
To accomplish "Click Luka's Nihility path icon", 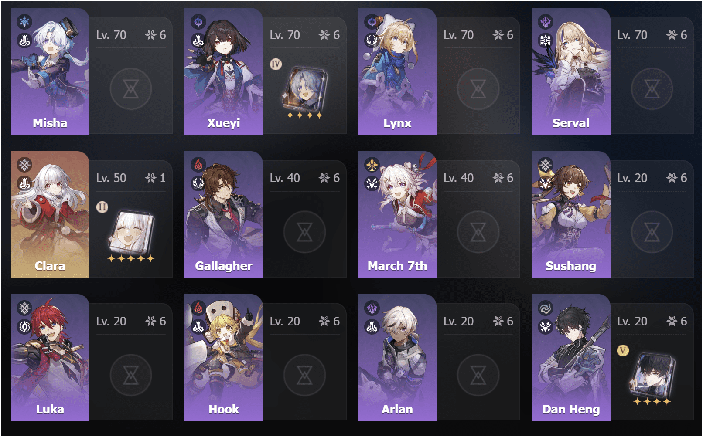I will (x=24, y=326).
